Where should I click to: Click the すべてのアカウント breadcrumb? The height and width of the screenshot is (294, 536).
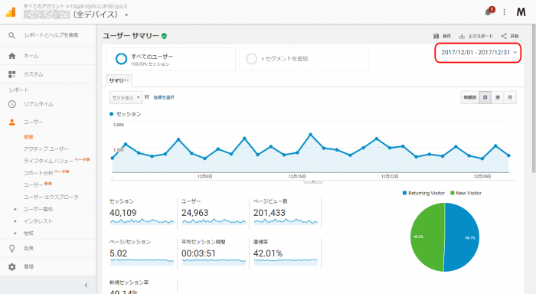(x=44, y=6)
